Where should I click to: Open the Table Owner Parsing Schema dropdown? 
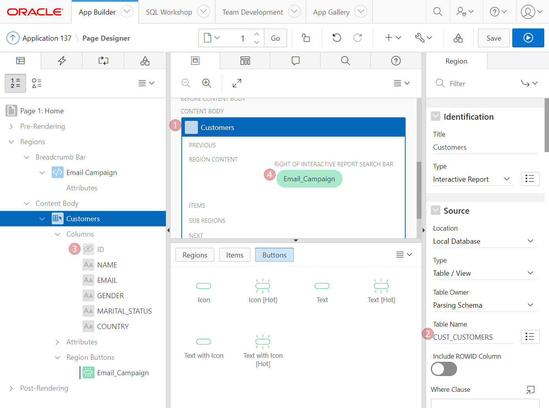click(485, 305)
